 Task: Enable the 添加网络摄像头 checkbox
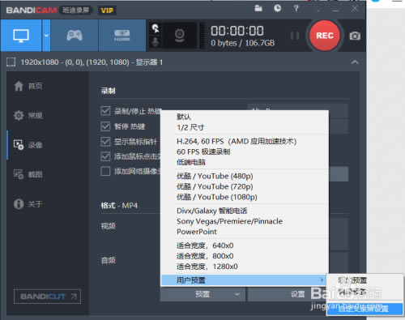pyautogui.click(x=105, y=171)
